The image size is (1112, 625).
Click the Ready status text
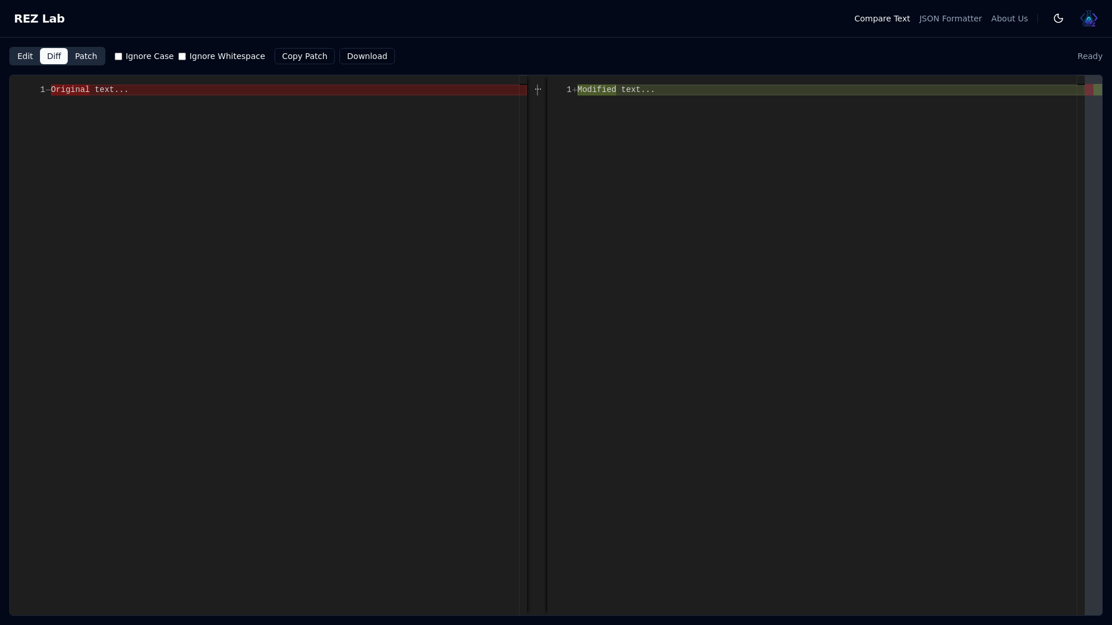tap(1090, 56)
